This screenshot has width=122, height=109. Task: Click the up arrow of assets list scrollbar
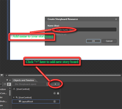coord(10,88)
